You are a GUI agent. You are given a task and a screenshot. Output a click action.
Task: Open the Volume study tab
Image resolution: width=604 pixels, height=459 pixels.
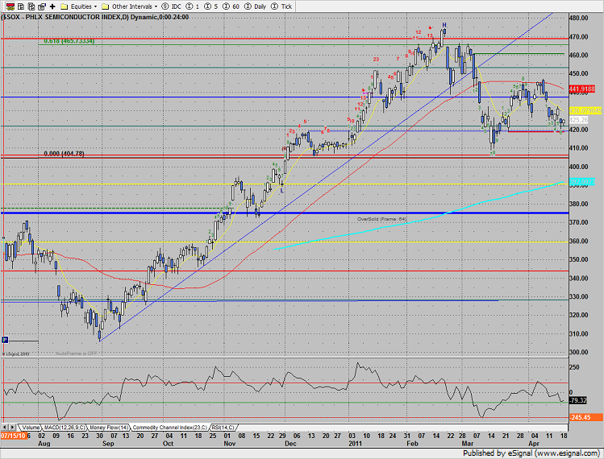31,428
